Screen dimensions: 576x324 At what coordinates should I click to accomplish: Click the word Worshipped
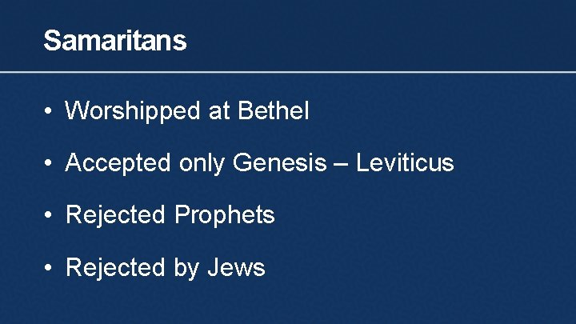click(132, 111)
